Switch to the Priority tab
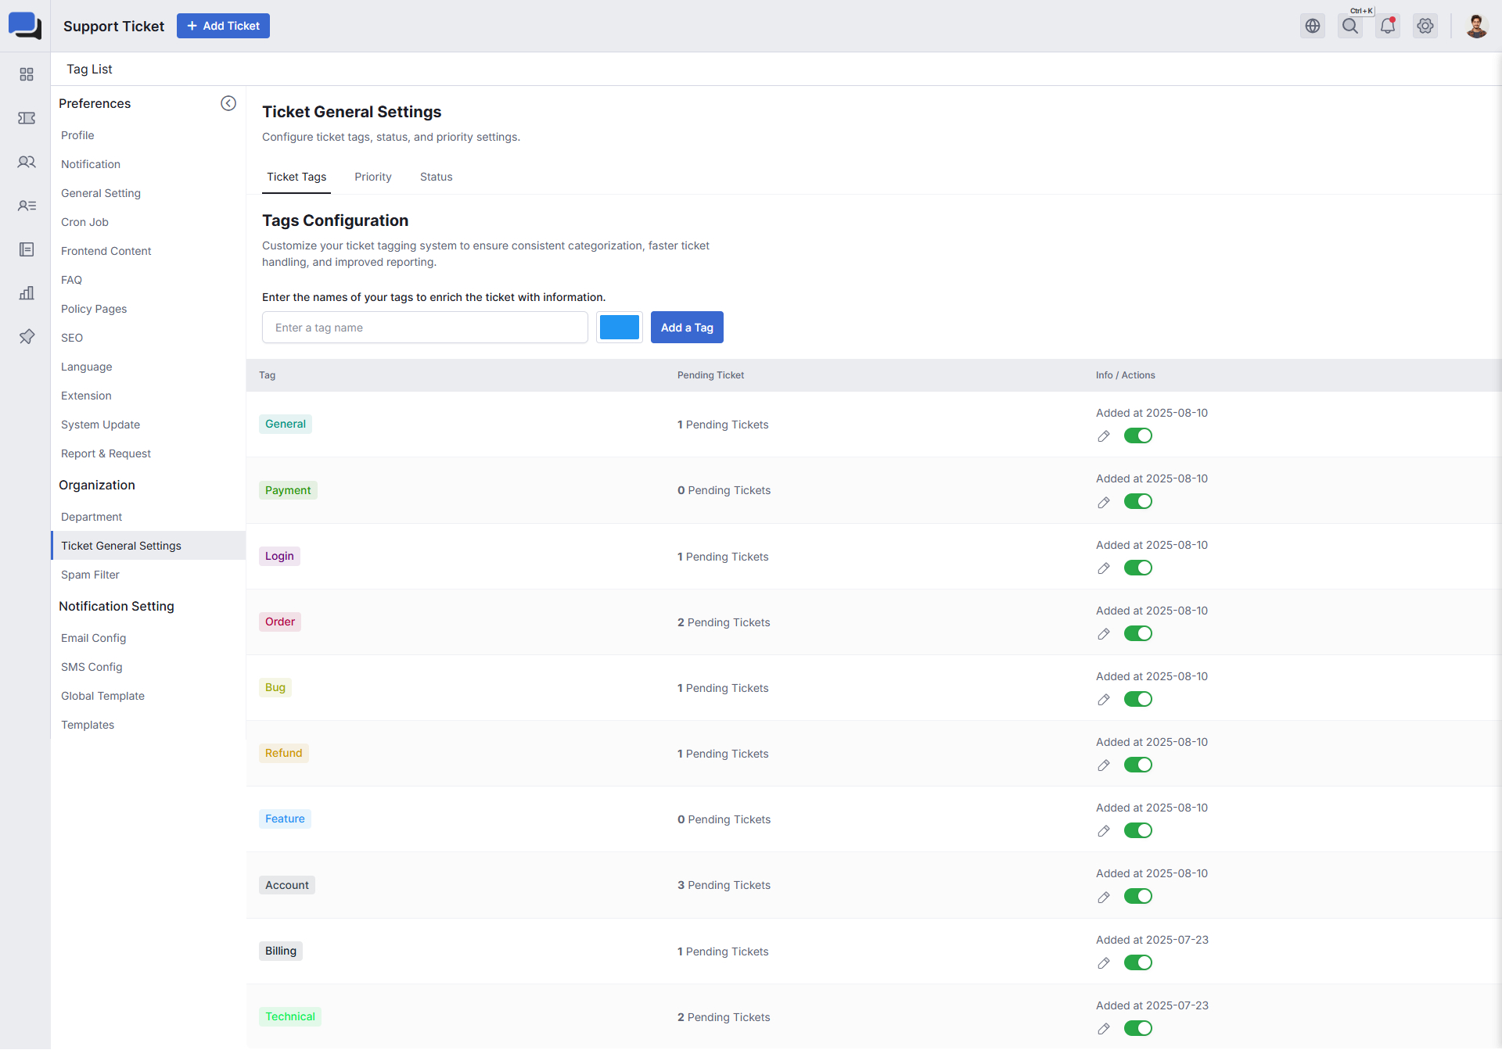Viewport: 1502px width, 1050px height. click(372, 177)
